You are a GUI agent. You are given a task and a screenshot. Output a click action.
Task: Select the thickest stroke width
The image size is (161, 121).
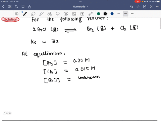(132, 14)
